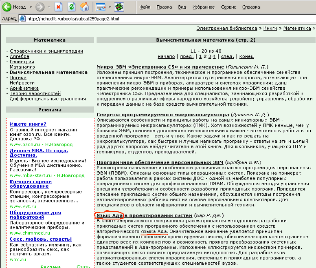Go to конец pagination link

click(246, 56)
